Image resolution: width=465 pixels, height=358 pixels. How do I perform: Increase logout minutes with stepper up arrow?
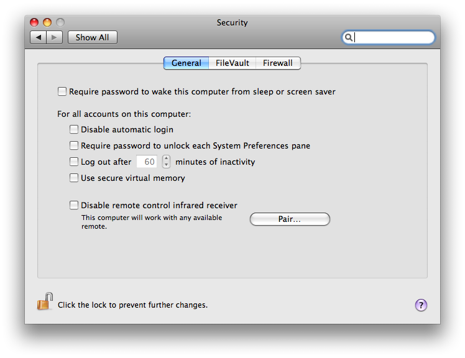tap(166, 158)
